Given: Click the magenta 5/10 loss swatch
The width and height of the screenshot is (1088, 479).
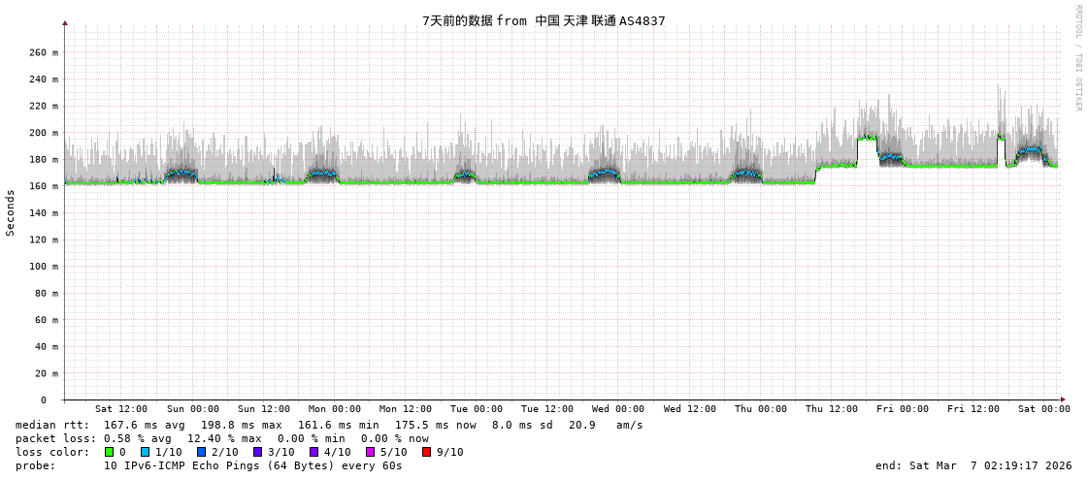Looking at the screenshot, I should (370, 452).
